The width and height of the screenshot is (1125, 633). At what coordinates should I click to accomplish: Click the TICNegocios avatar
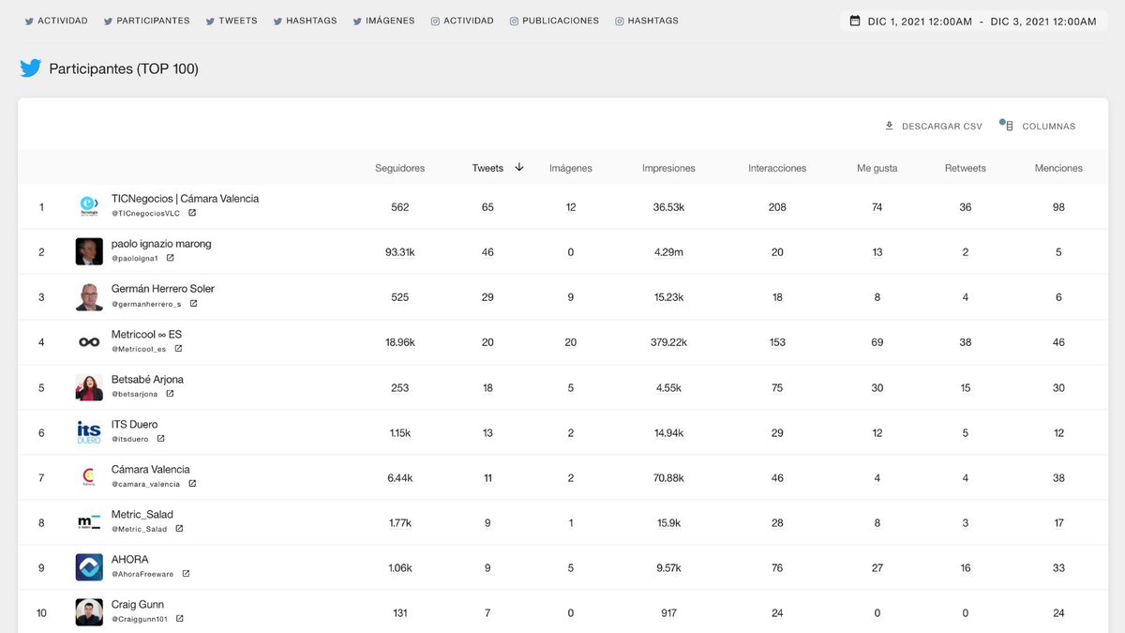click(89, 206)
